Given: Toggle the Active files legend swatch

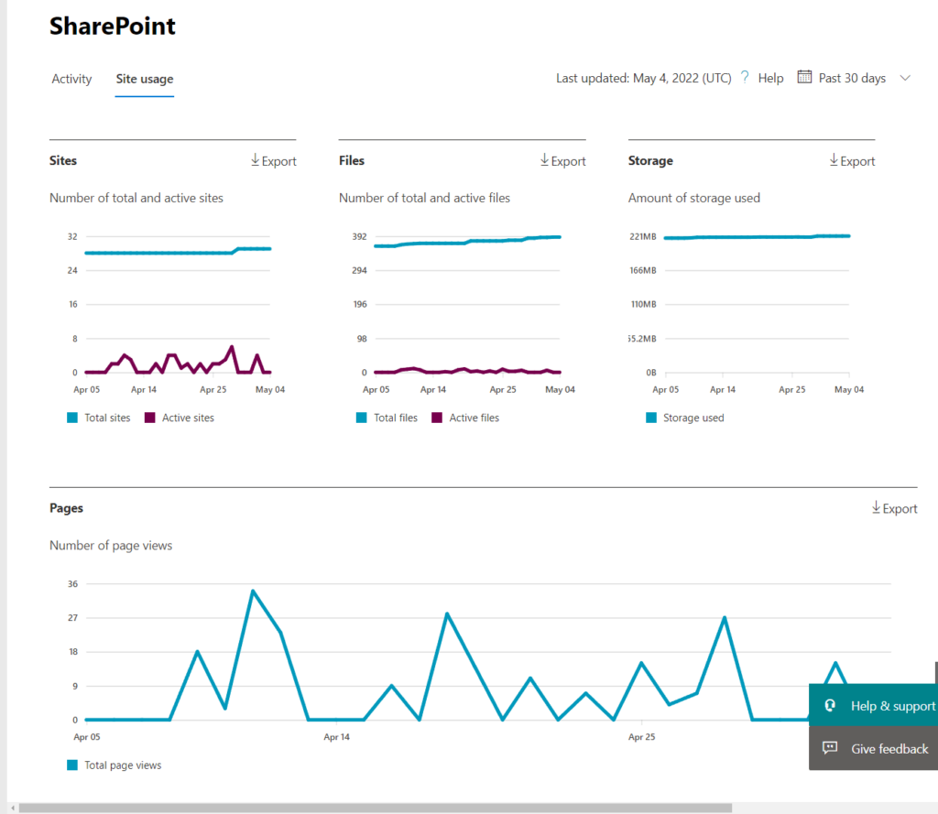Looking at the screenshot, I should coord(437,418).
